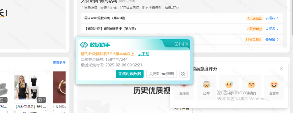
Task: Open the gold ring product thumbnail
Action: tap(59, 87)
